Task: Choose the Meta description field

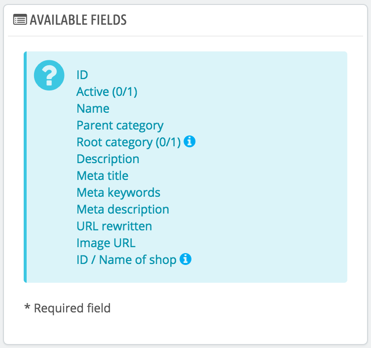Action: pos(123,210)
